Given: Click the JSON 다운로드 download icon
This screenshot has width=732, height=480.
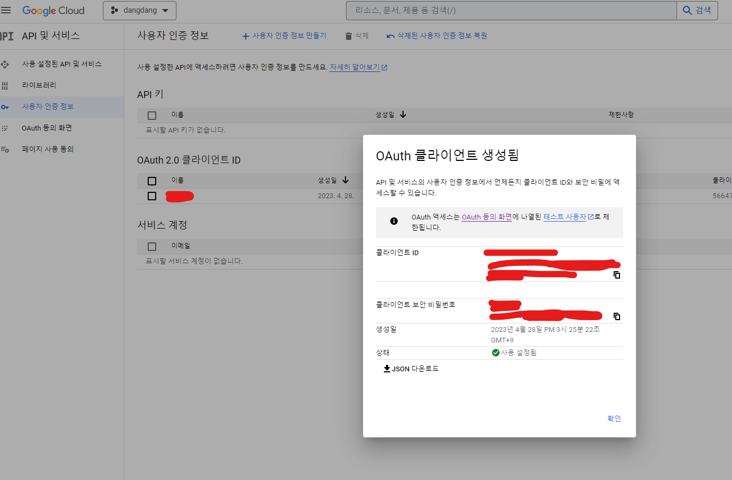Looking at the screenshot, I should coord(387,368).
